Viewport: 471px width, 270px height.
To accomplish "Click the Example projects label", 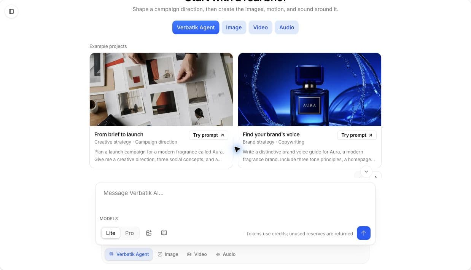I will (x=108, y=46).
